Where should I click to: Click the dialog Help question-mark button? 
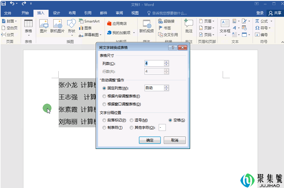pyautogui.click(x=173, y=47)
